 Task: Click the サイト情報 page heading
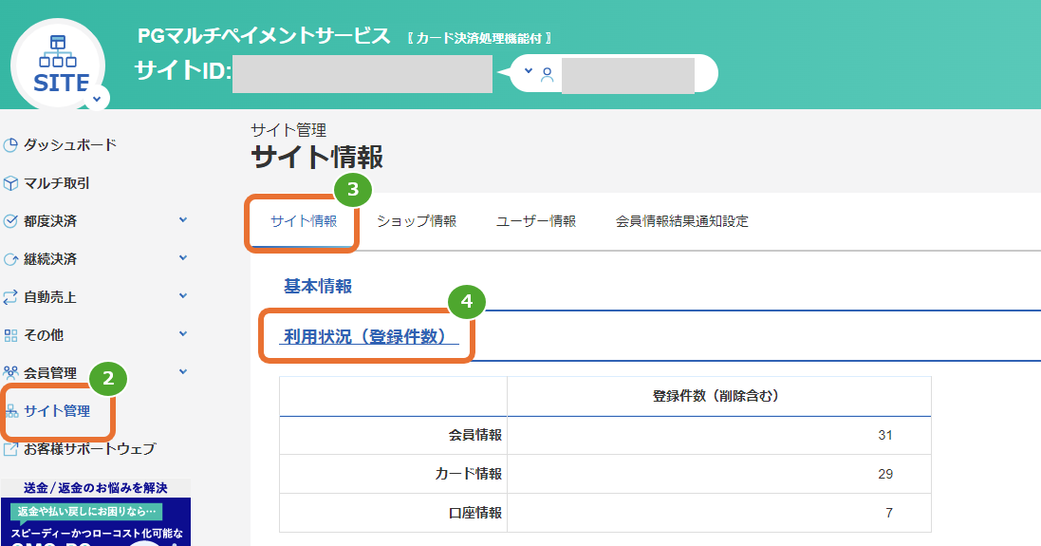coord(317,158)
